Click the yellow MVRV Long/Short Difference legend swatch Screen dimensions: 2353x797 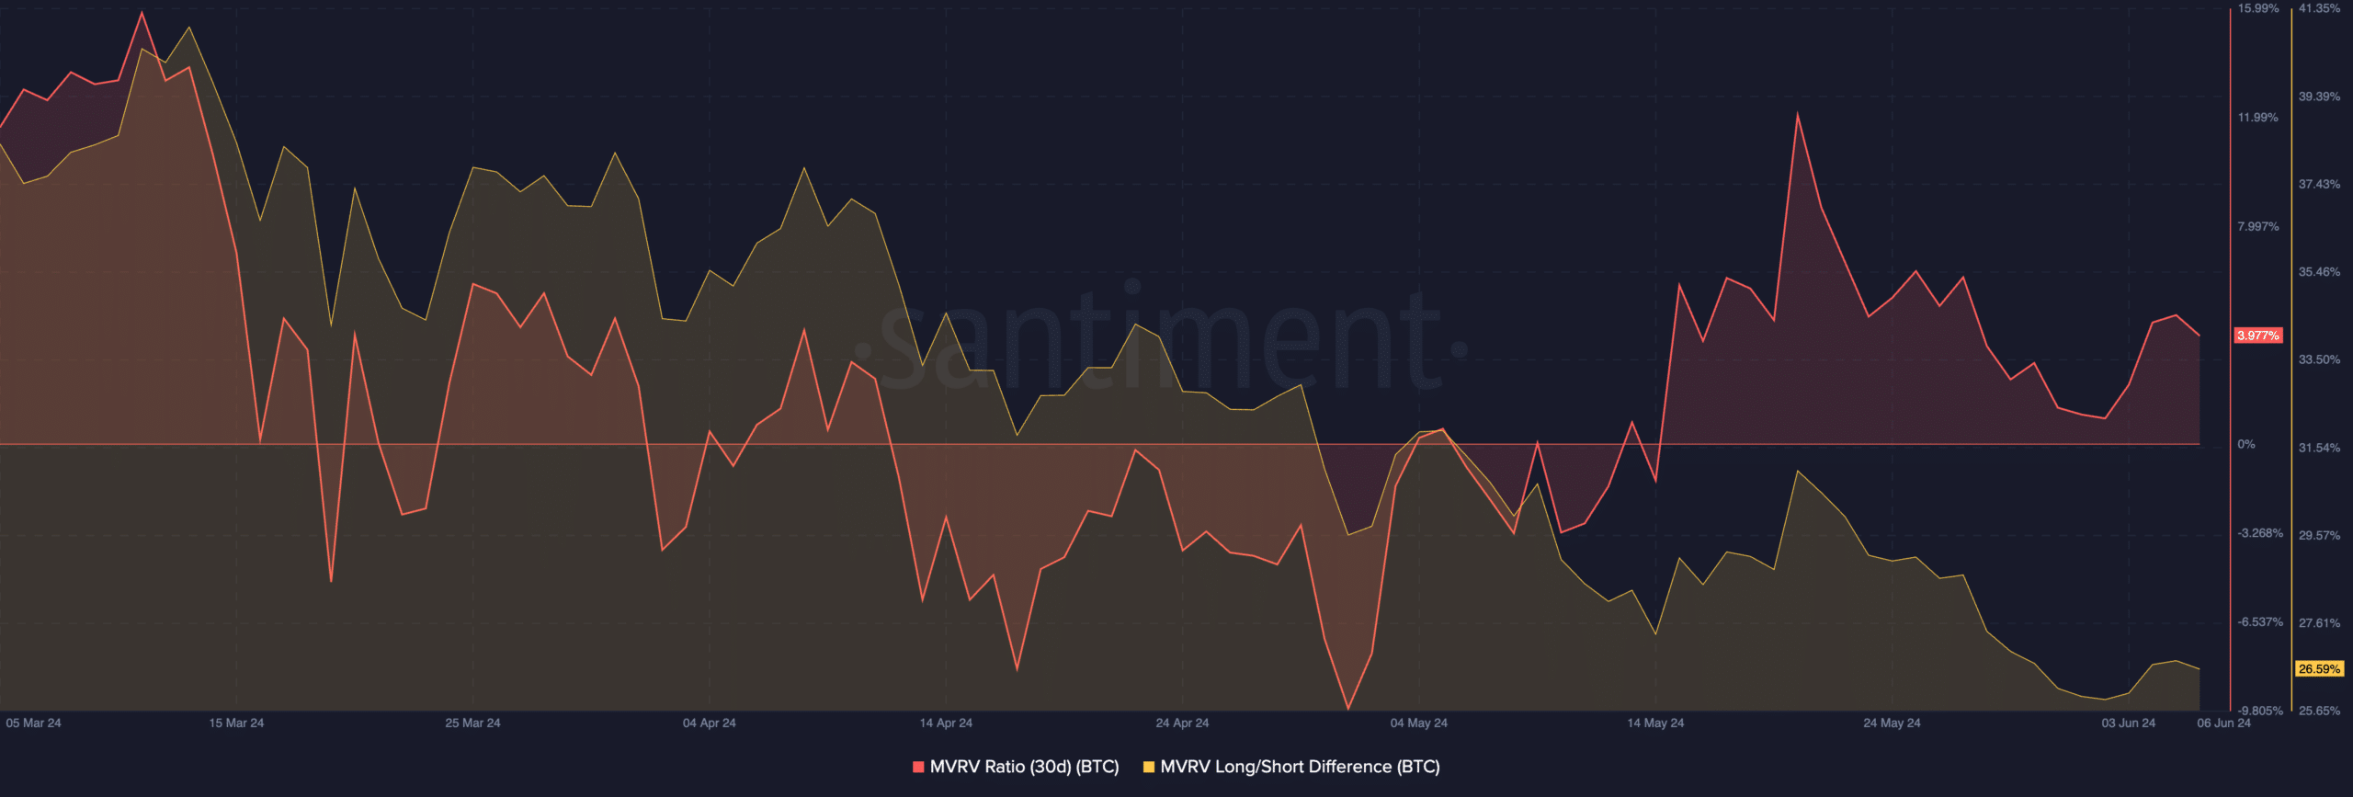[x=1149, y=767]
